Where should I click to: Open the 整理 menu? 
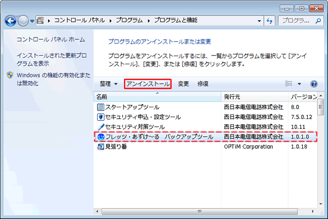[109, 84]
